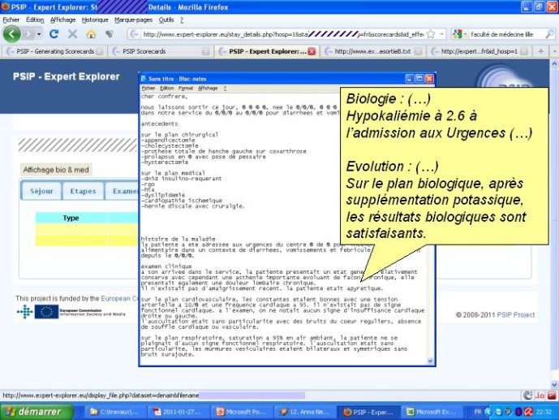Open the search engine selector dropdown
This screenshot has width=559, height=420.
point(459,34)
